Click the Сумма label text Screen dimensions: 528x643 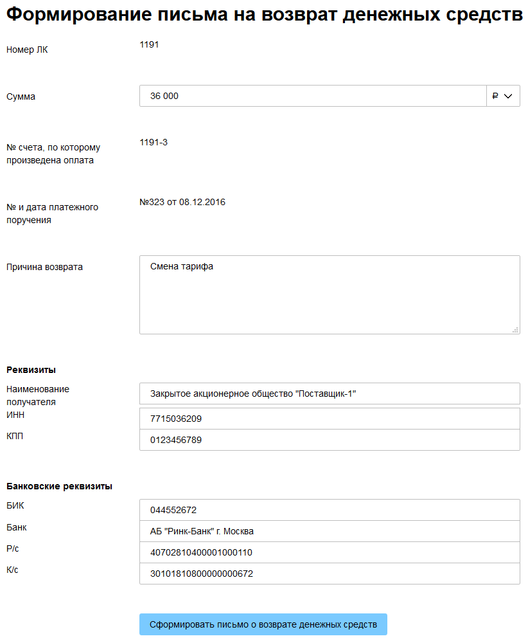[21, 97]
